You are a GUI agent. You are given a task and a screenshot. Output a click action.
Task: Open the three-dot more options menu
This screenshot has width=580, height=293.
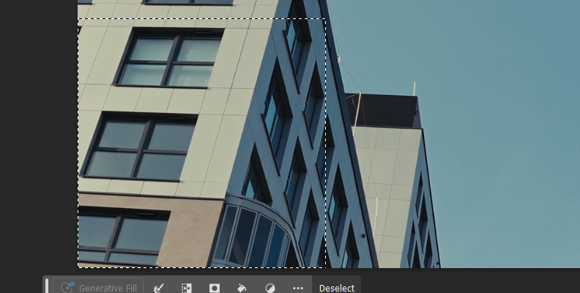click(297, 288)
